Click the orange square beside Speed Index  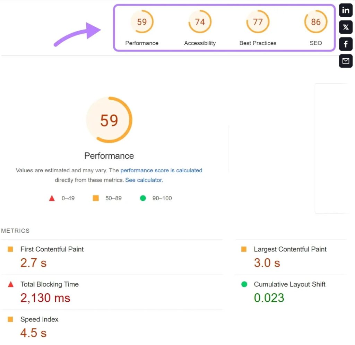point(10,319)
